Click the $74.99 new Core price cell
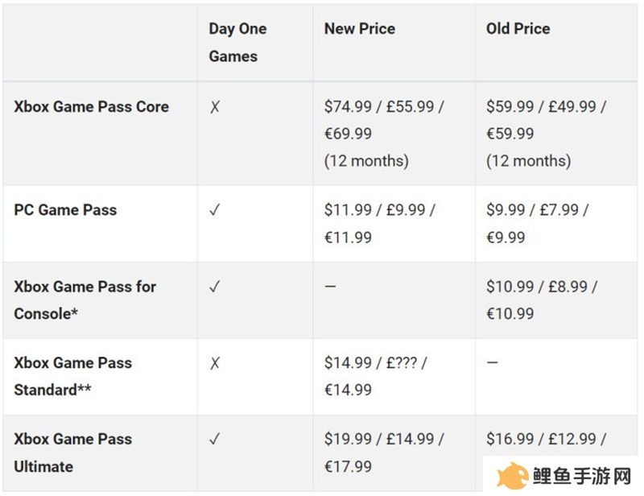Viewport: 644px width, 496px height. tap(384, 134)
